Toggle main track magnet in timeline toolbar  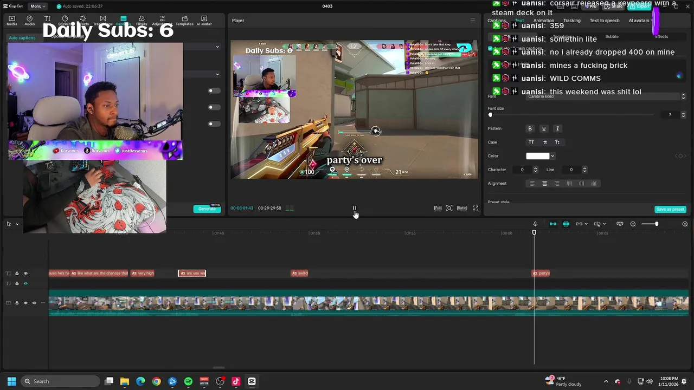[x=553, y=224]
